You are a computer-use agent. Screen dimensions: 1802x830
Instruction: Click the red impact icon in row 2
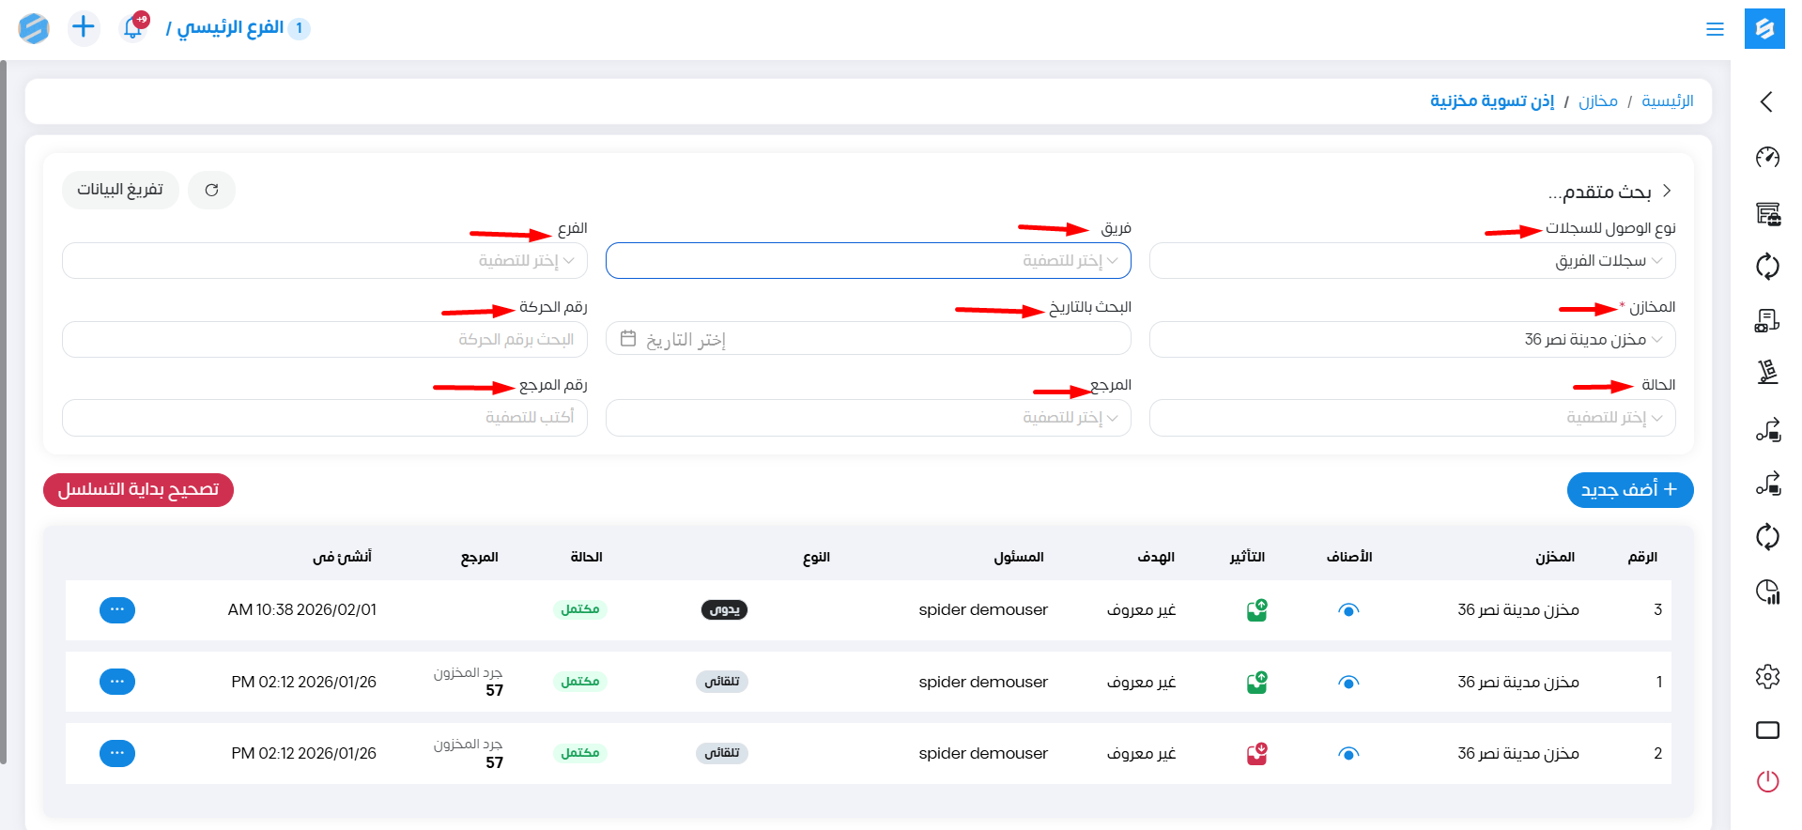1256,754
